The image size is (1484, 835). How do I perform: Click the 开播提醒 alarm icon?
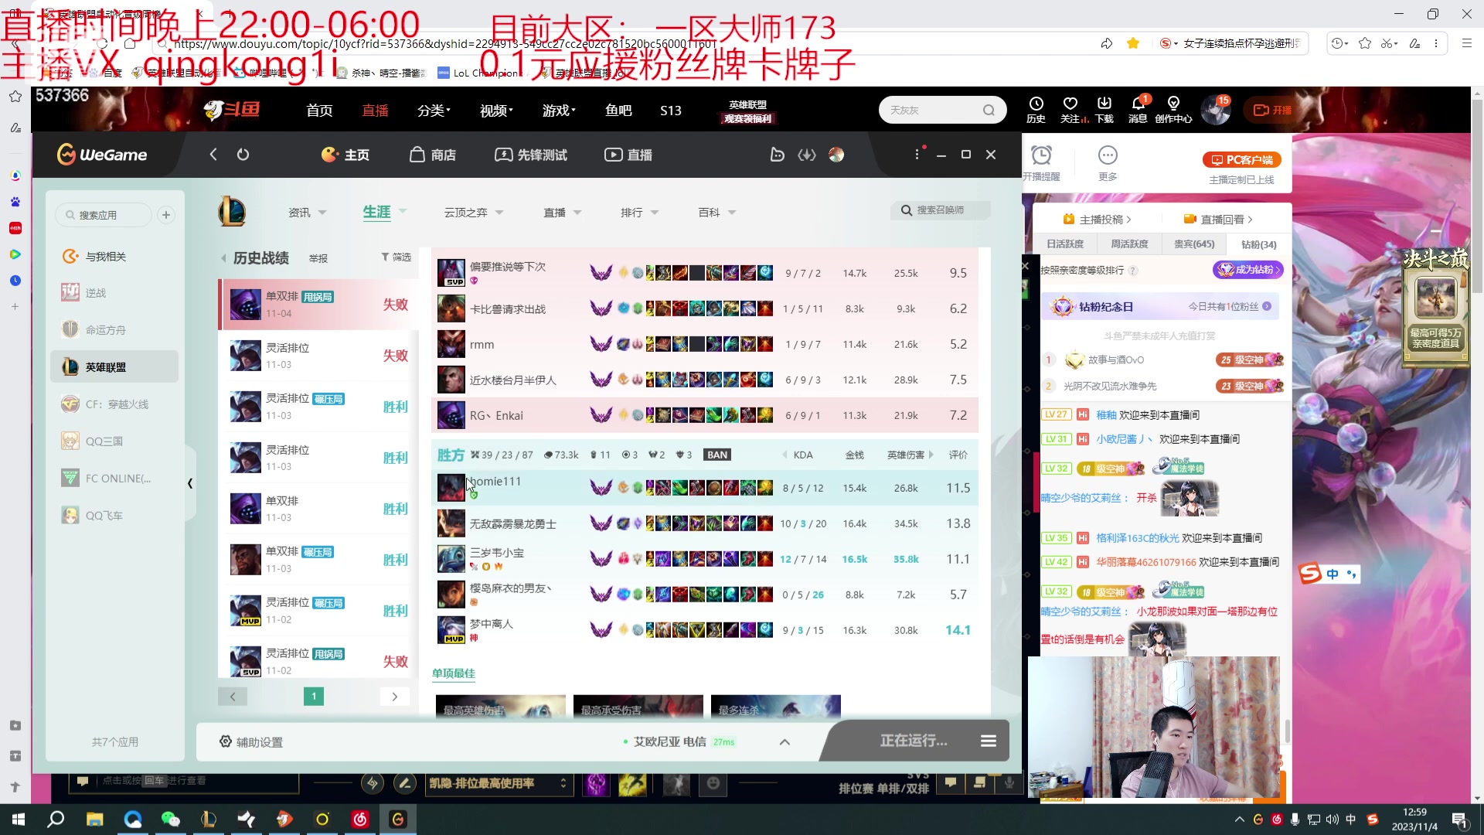(1042, 163)
